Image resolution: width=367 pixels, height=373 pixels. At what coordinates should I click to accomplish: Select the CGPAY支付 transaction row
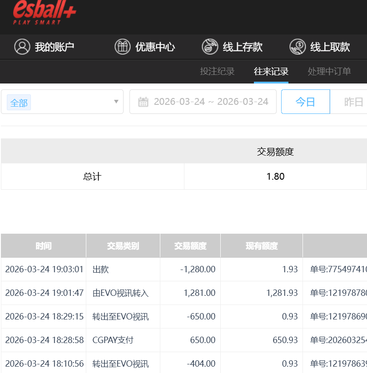113,340
